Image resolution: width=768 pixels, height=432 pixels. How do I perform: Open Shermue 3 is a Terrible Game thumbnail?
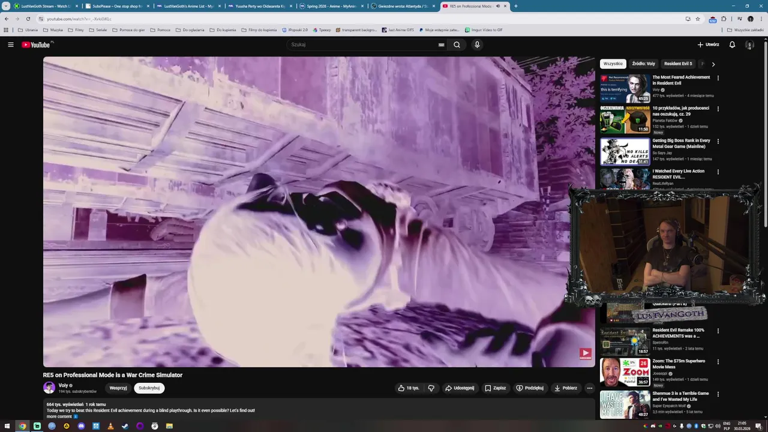pyautogui.click(x=625, y=404)
